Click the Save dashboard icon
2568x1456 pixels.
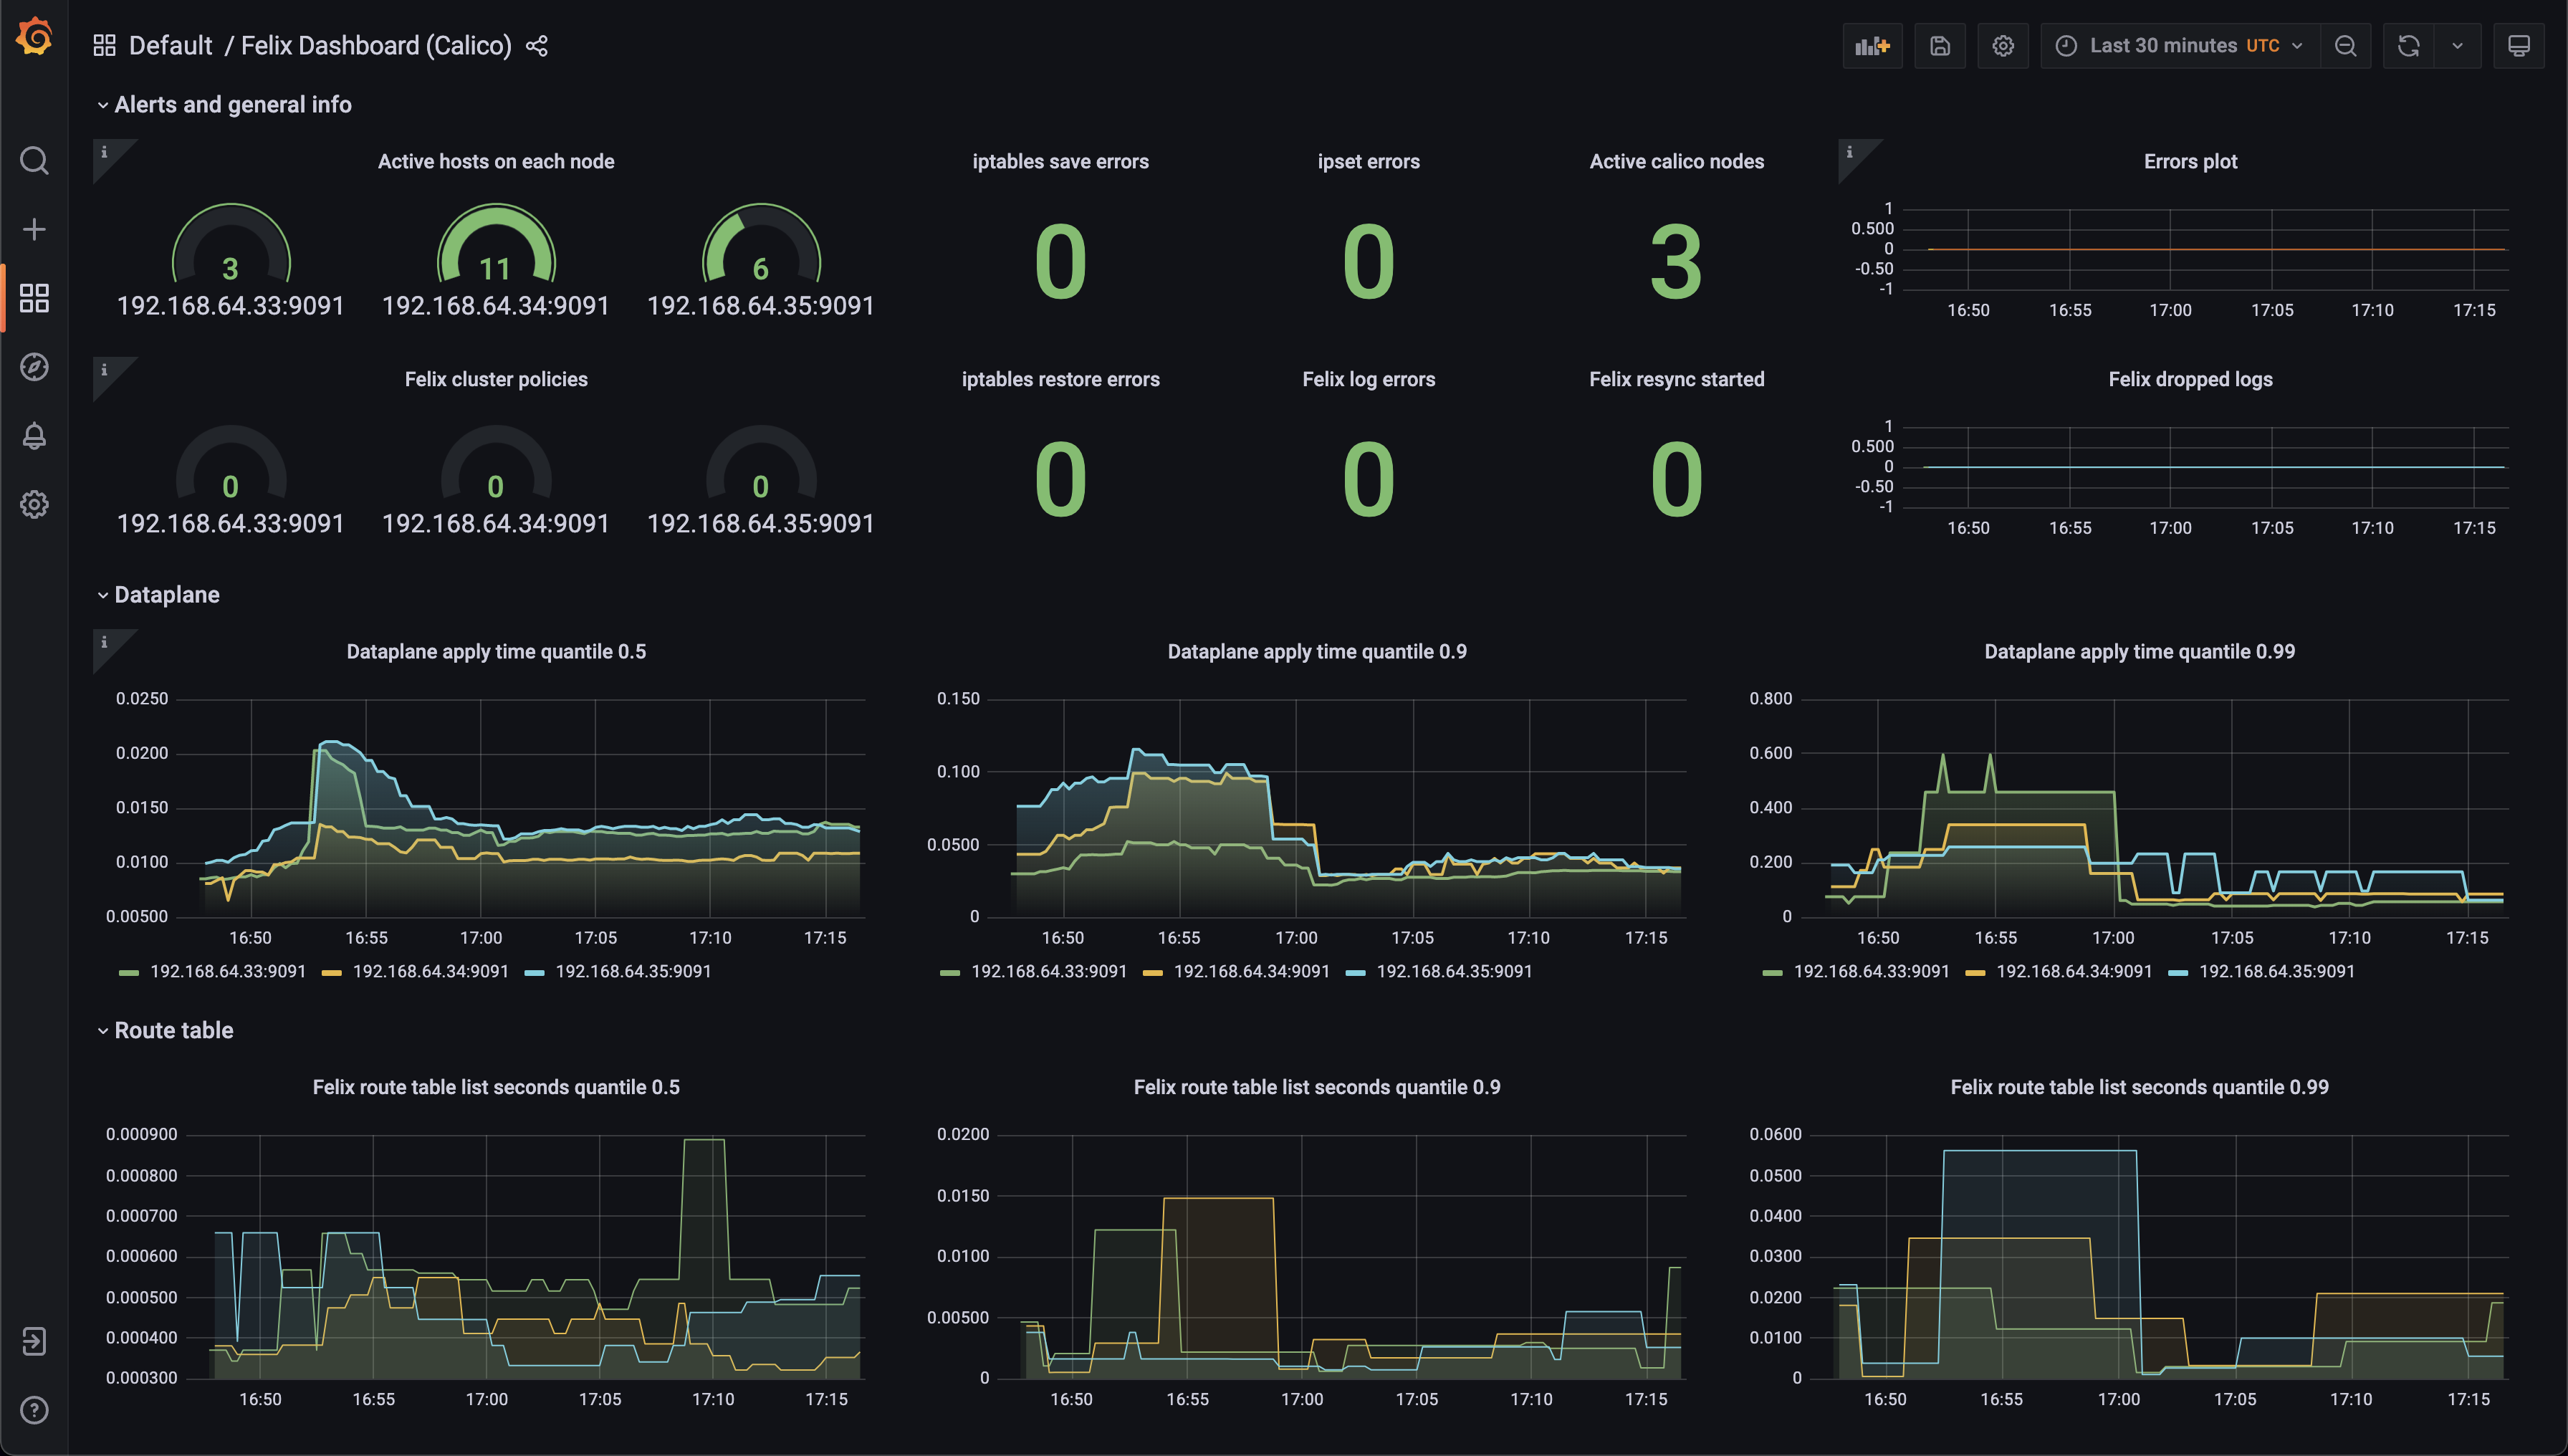click(1939, 46)
